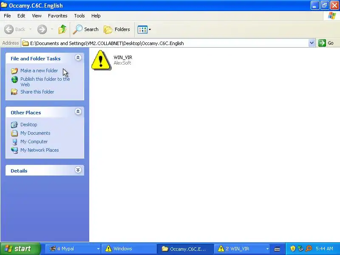Collapse the Other Places panel
Screen dimensions: 340x255
[x=78, y=112]
